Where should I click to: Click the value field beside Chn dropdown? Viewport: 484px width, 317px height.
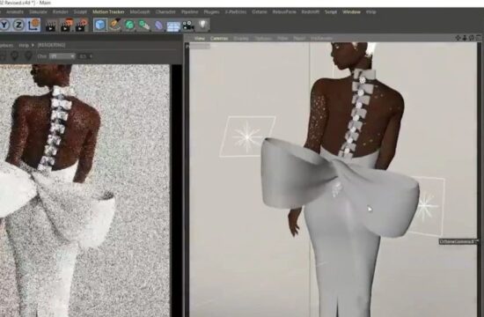[x=84, y=56]
